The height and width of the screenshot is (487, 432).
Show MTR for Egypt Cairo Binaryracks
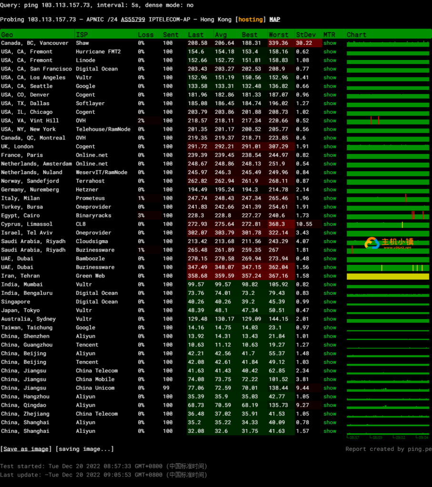pos(330,215)
